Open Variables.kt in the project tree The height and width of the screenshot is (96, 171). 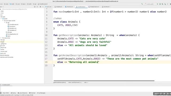tap(12, 30)
